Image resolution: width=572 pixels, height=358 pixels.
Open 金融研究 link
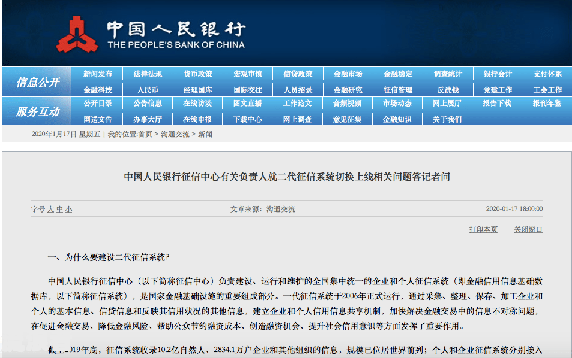(x=348, y=90)
